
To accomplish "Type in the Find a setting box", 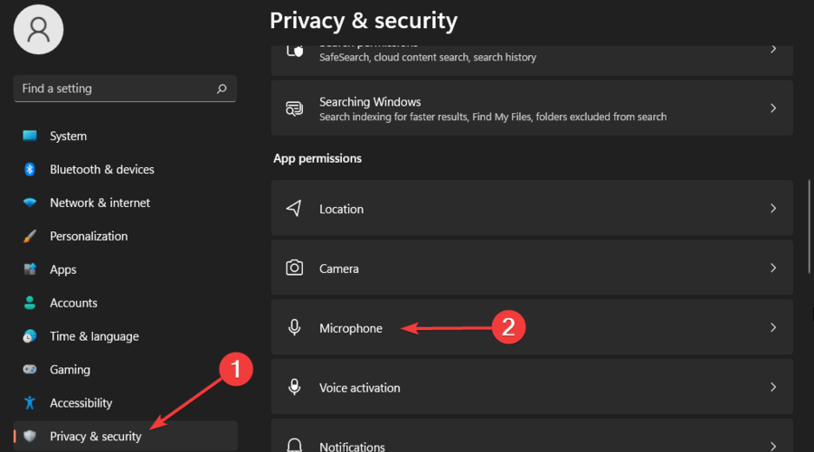I will click(113, 89).
